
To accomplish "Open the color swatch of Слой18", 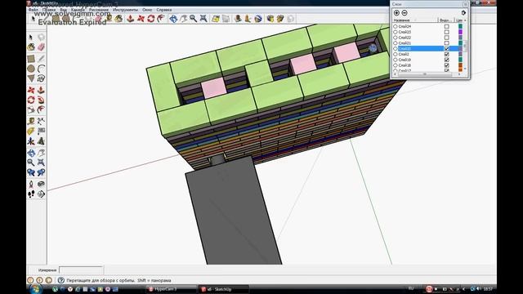I will coord(461,65).
